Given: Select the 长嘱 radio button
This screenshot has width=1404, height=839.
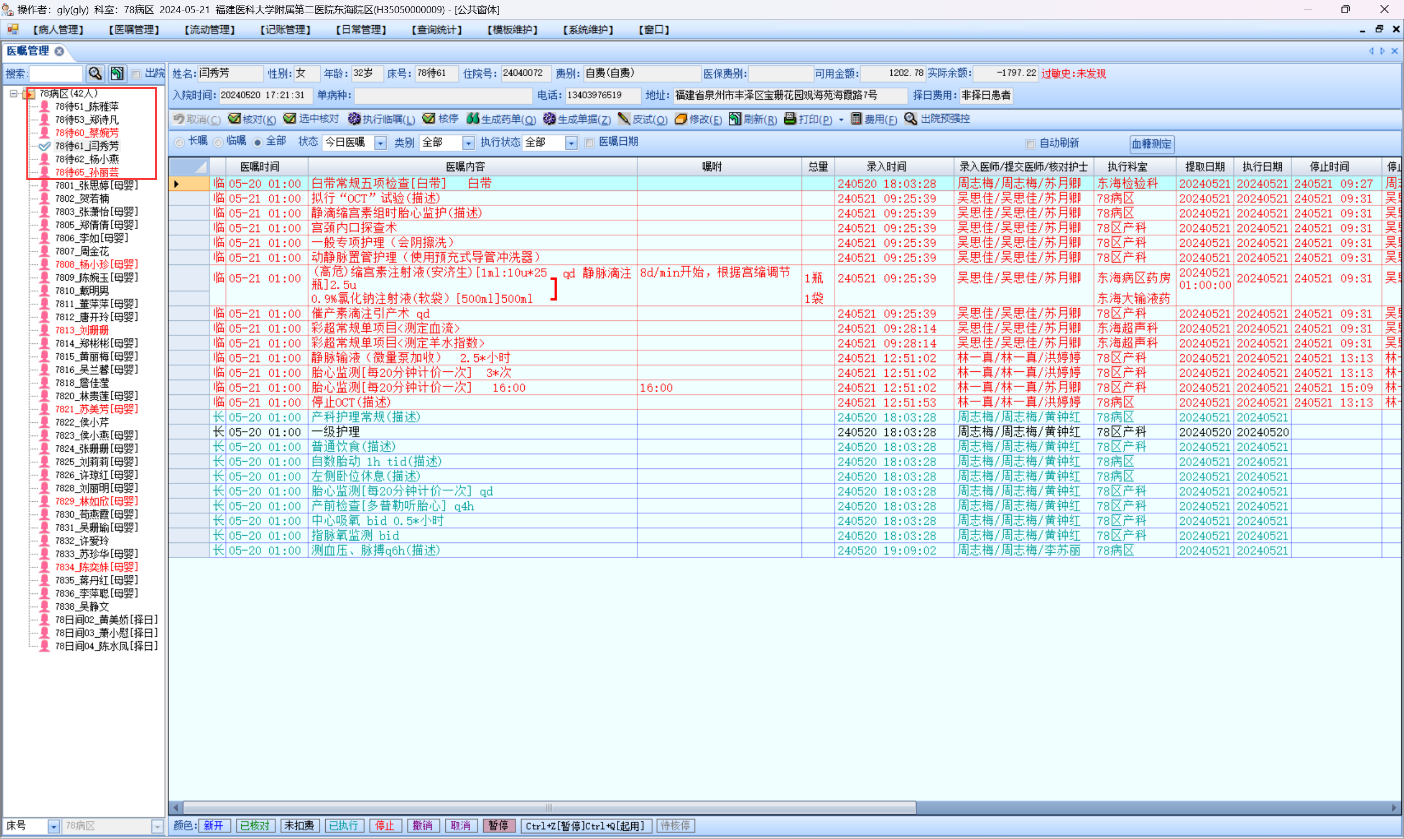Looking at the screenshot, I should pyautogui.click(x=179, y=143).
